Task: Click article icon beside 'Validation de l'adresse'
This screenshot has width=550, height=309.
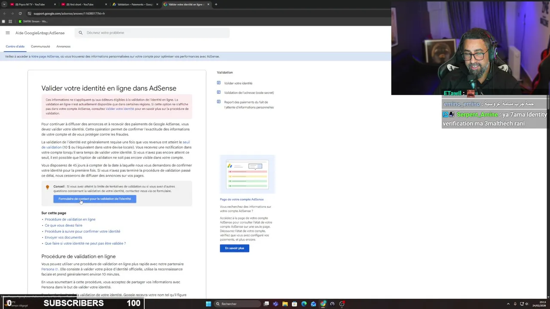Action: point(219,92)
